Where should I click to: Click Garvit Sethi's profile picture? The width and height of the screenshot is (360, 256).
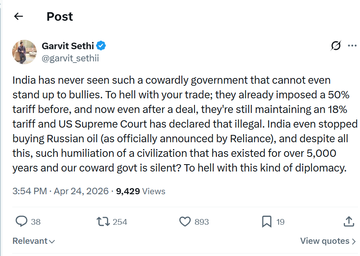[24, 52]
